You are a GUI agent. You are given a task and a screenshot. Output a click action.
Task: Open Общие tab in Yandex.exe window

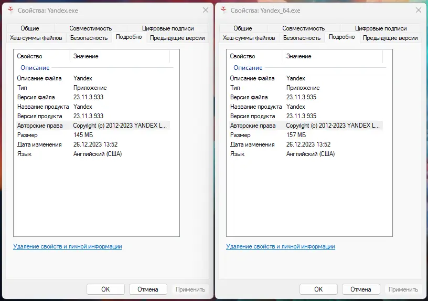pos(30,28)
